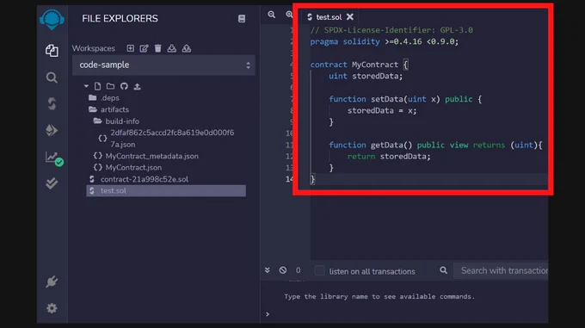This screenshot has width=585, height=328.
Task: Click the Remix logo home icon
Action: tap(52, 20)
